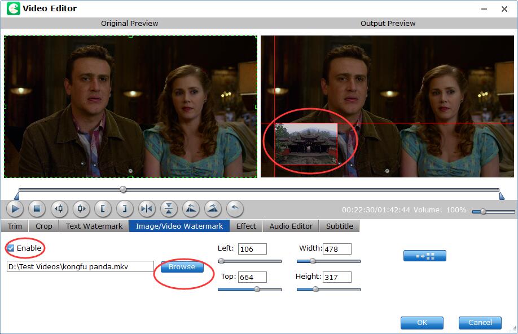This screenshot has height=334, width=518.
Task: Click the time display 00:22:30/01:42:44
Action: click(376, 210)
